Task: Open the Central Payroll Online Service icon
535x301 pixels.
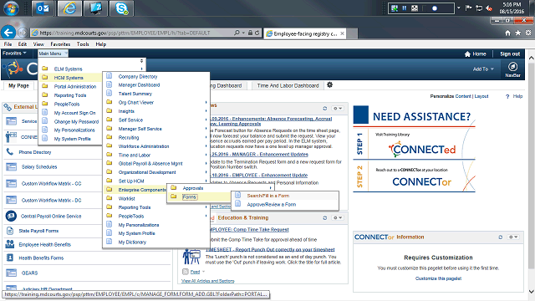Action: click(11, 216)
